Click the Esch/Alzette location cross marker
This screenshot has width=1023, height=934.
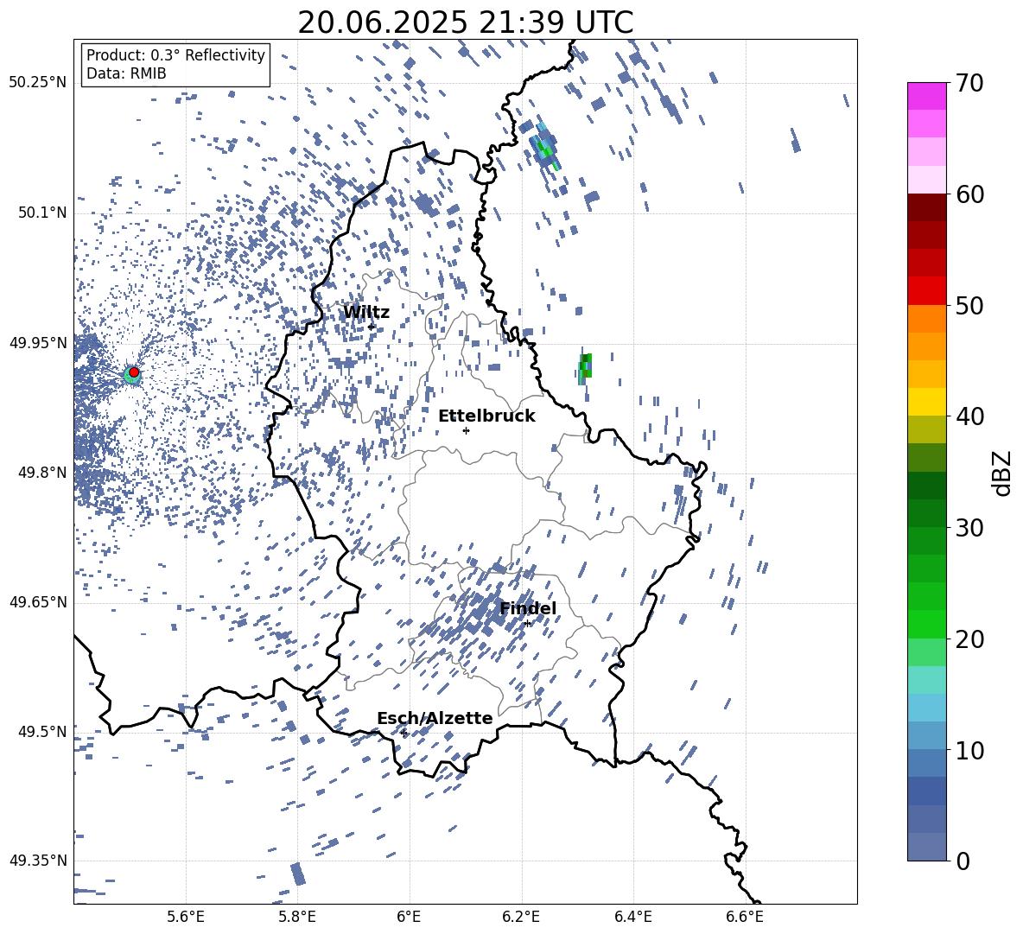[403, 733]
